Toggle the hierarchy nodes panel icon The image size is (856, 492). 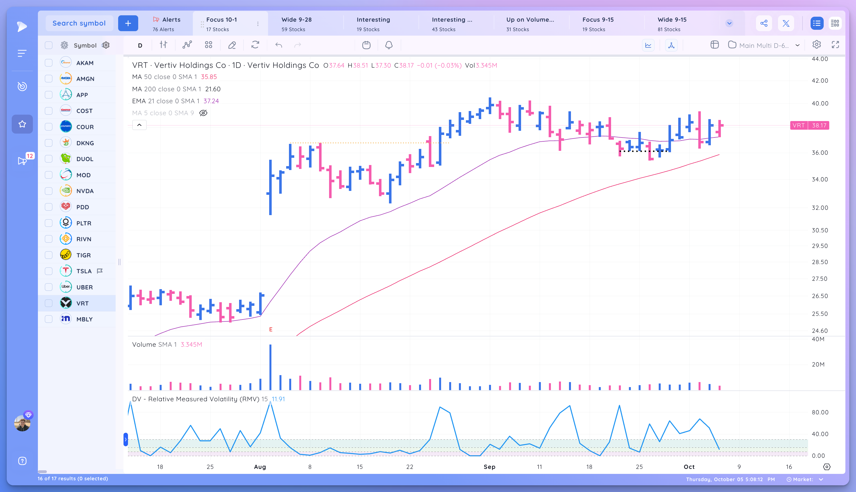point(671,45)
